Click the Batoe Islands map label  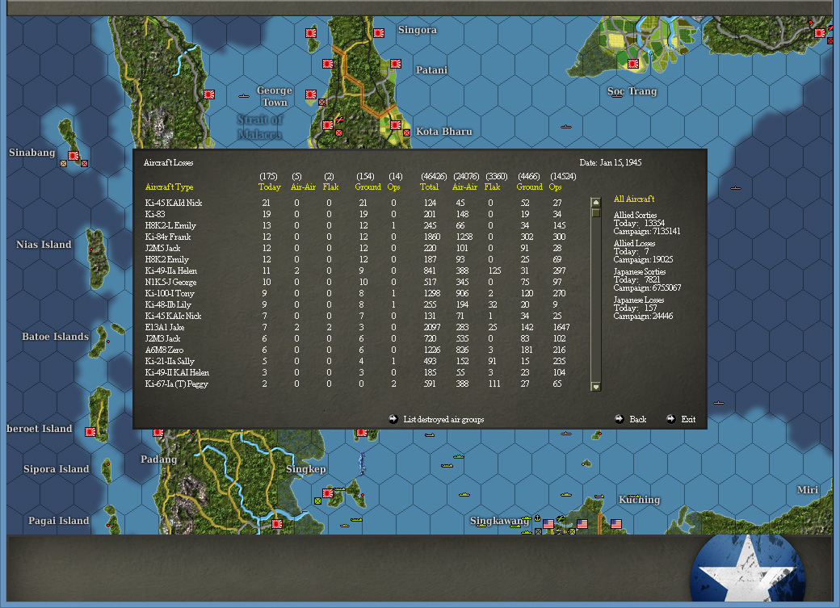coord(55,337)
